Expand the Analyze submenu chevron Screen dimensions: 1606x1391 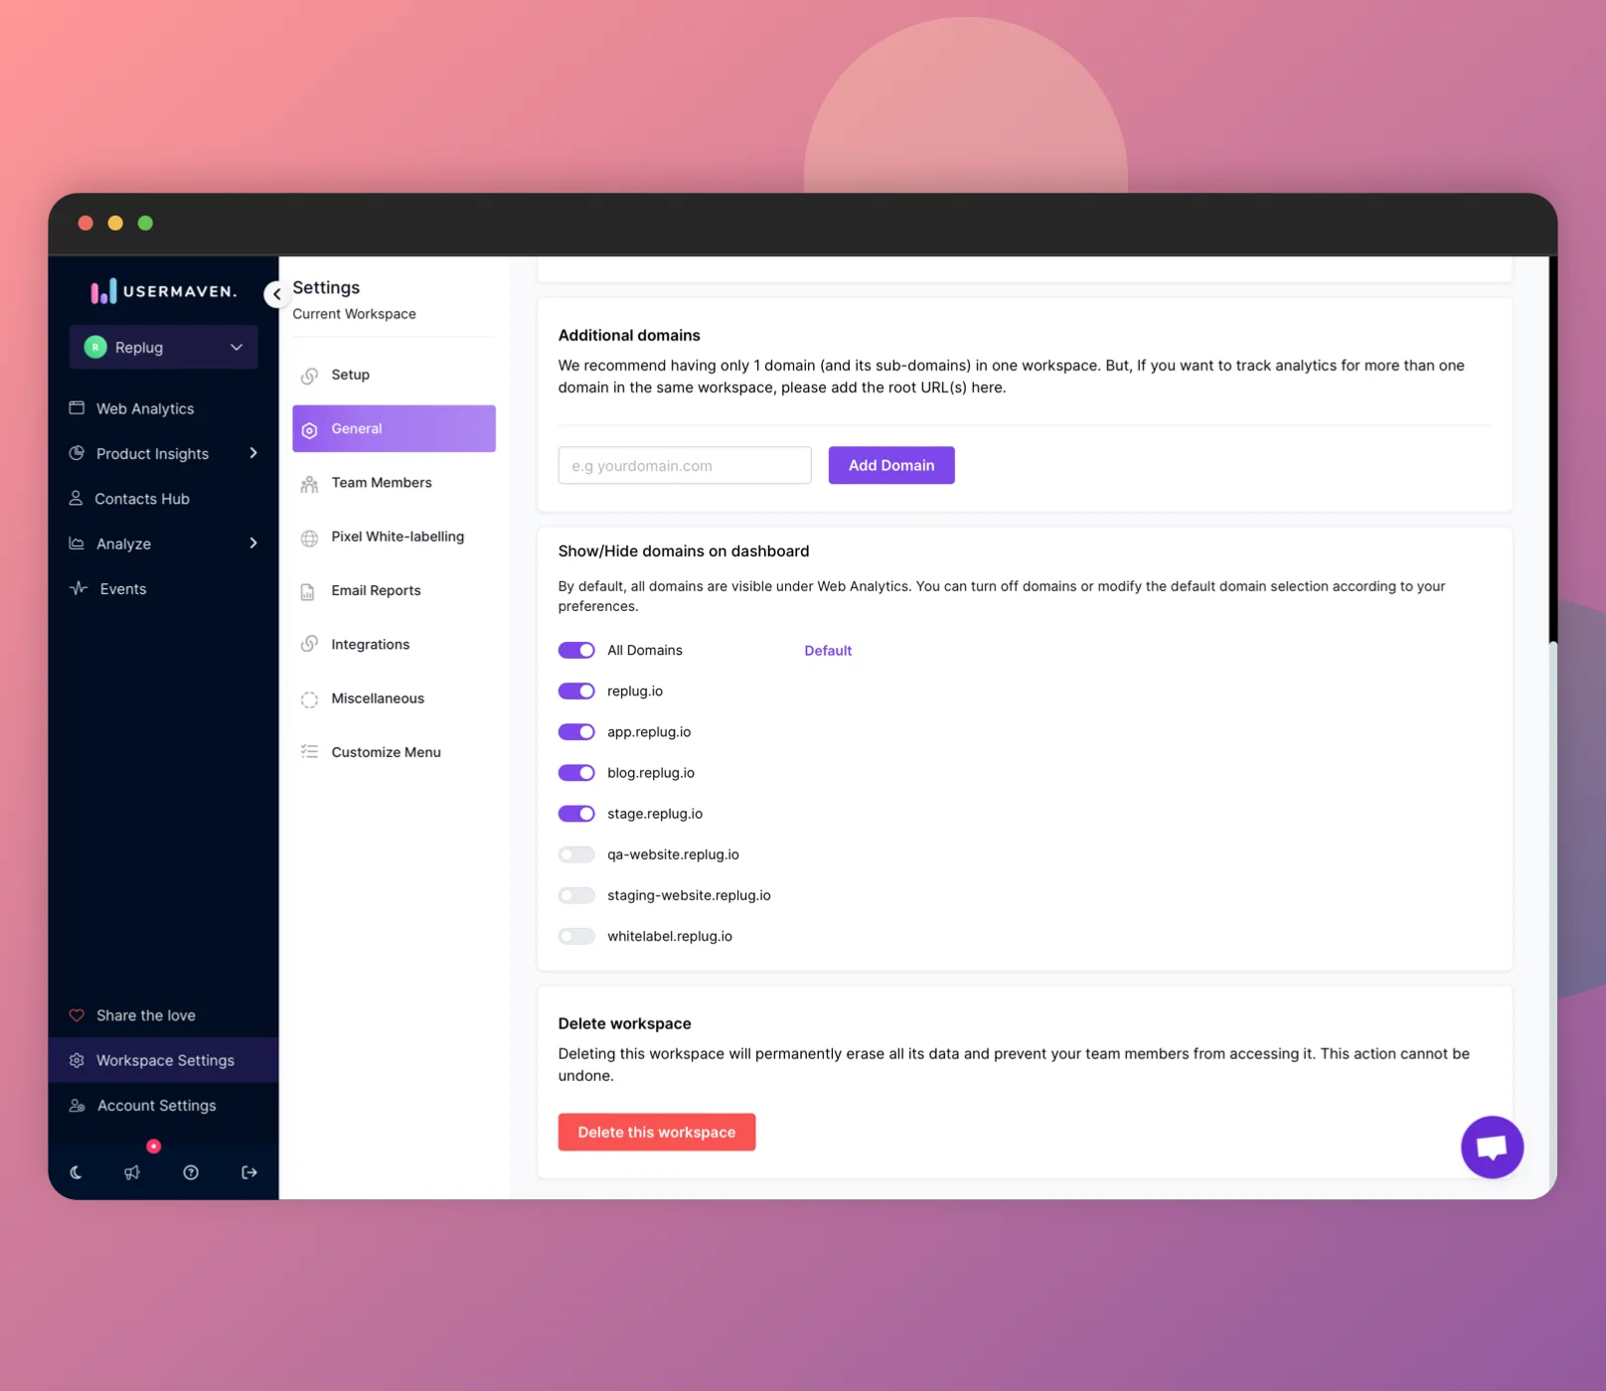coord(253,543)
